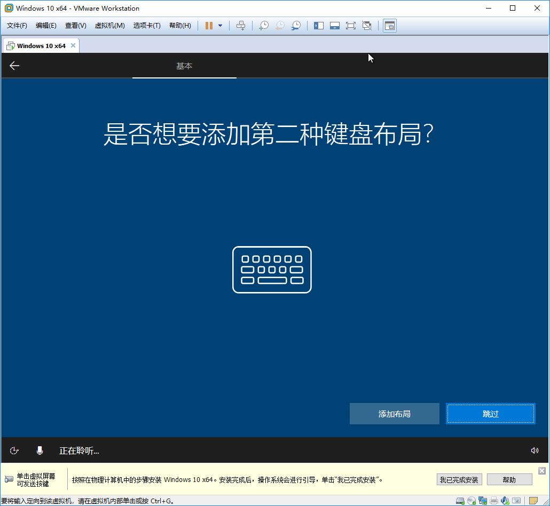
Task: Toggle the library panel visibility
Action: 318,25
